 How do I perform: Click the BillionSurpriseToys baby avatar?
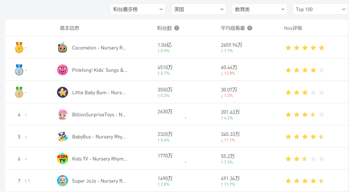pos(63,114)
